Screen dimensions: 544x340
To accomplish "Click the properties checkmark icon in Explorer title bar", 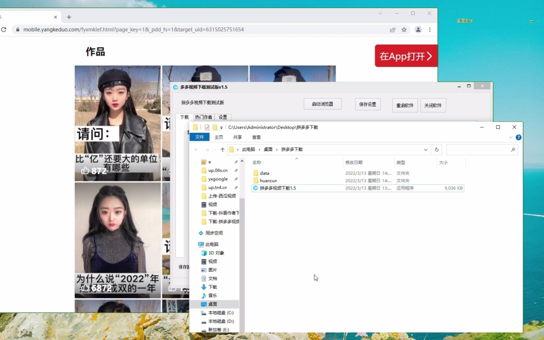I will coord(207,127).
